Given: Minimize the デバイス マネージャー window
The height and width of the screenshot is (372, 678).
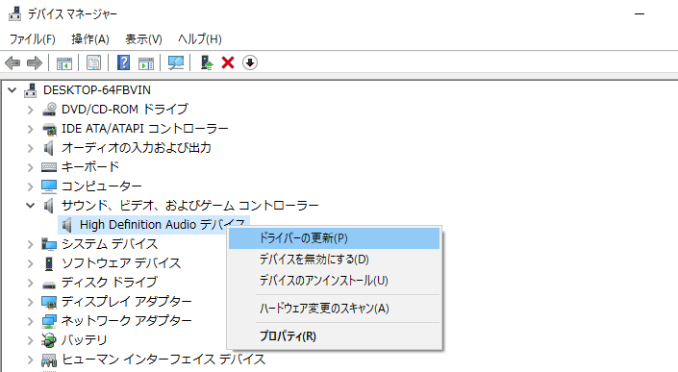Looking at the screenshot, I should [640, 13].
